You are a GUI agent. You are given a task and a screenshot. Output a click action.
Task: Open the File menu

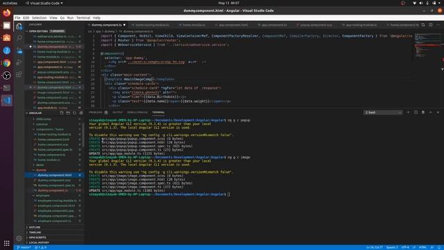pos(17,17)
